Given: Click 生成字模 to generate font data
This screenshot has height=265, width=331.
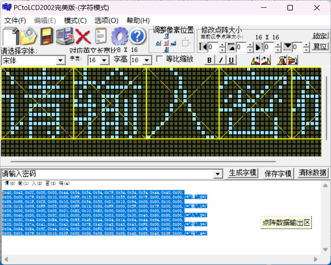Looking at the screenshot, I should click(242, 173).
